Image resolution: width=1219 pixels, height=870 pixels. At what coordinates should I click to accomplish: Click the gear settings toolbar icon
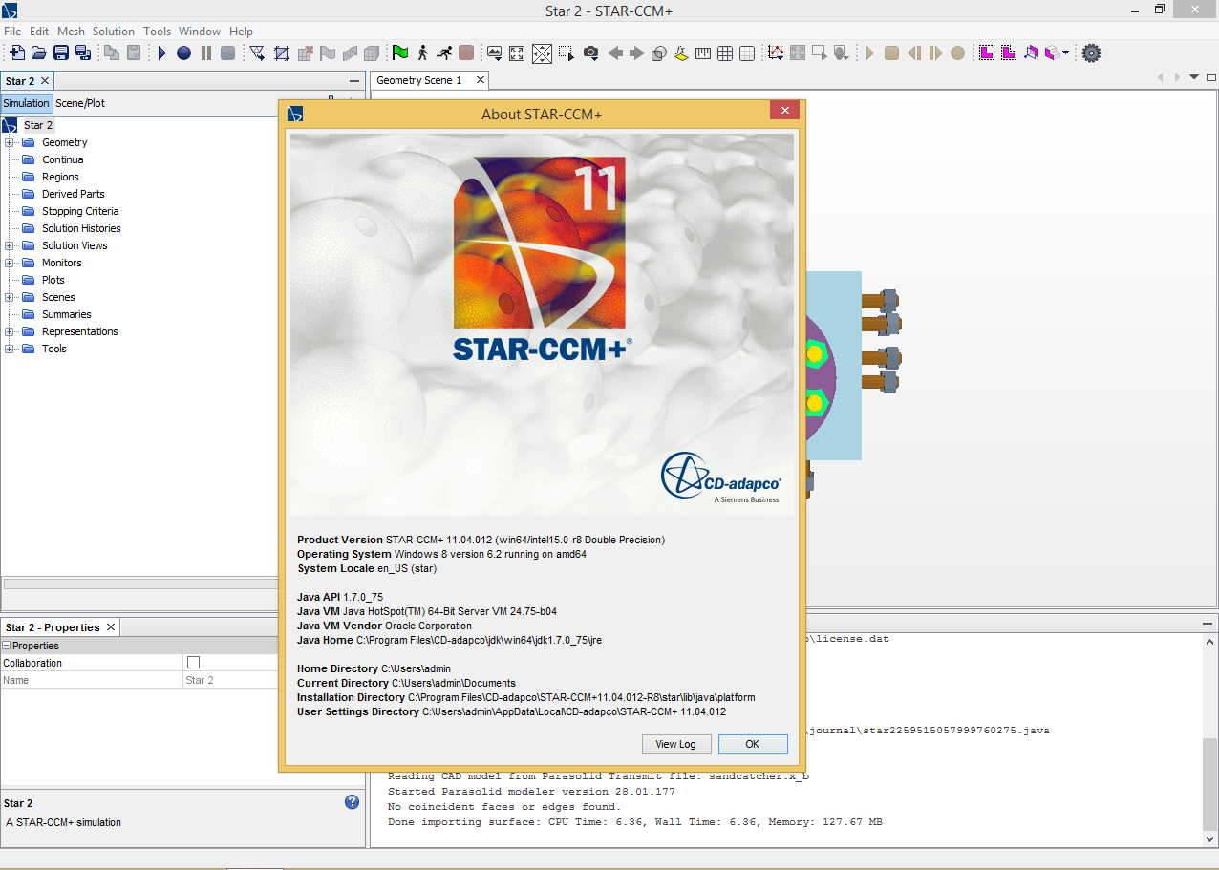click(x=1091, y=53)
